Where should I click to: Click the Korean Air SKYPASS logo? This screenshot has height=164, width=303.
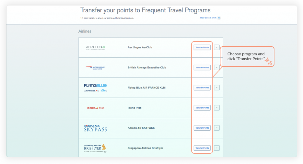(96, 128)
